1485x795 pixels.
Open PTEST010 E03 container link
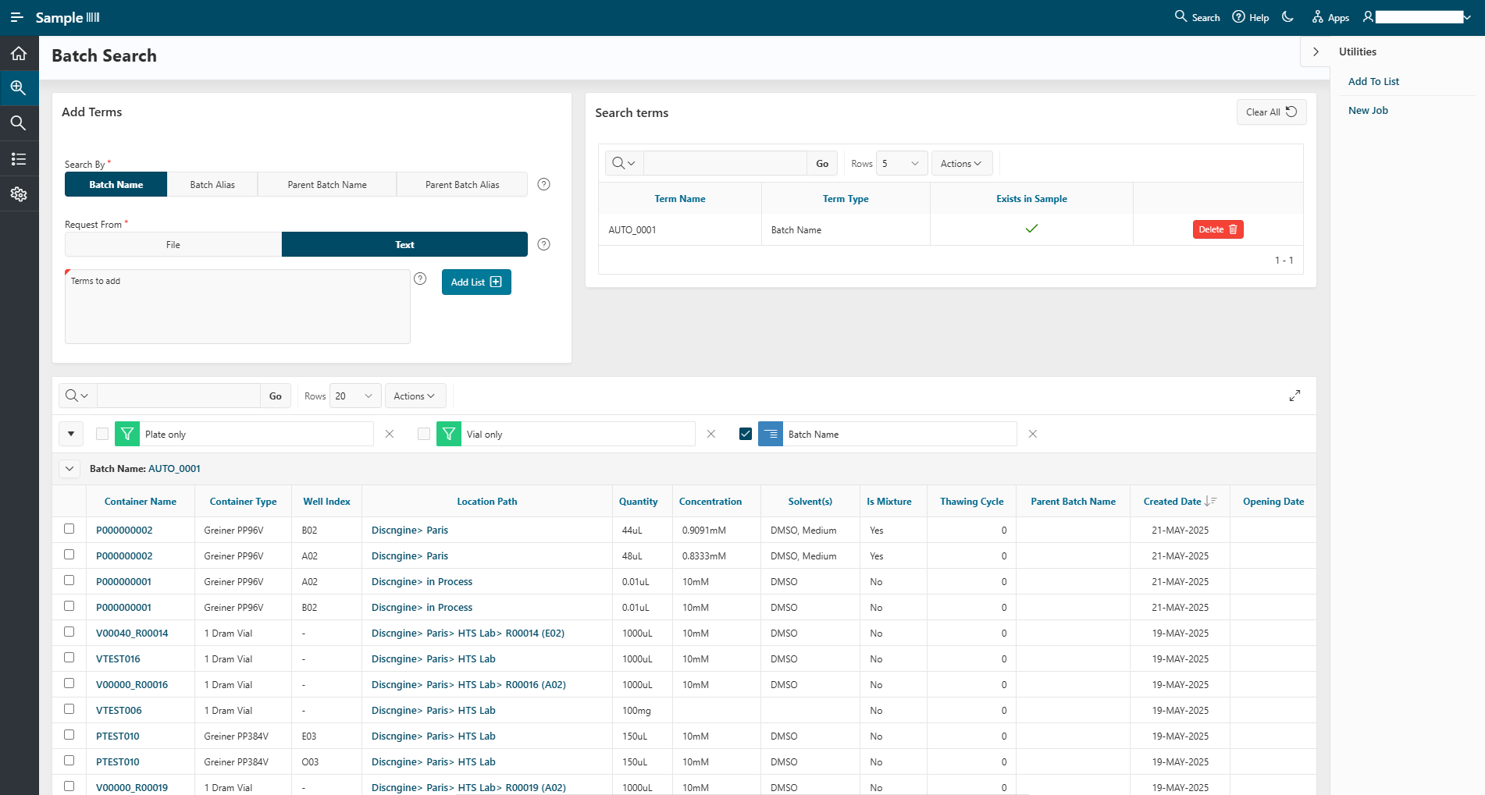(118, 736)
